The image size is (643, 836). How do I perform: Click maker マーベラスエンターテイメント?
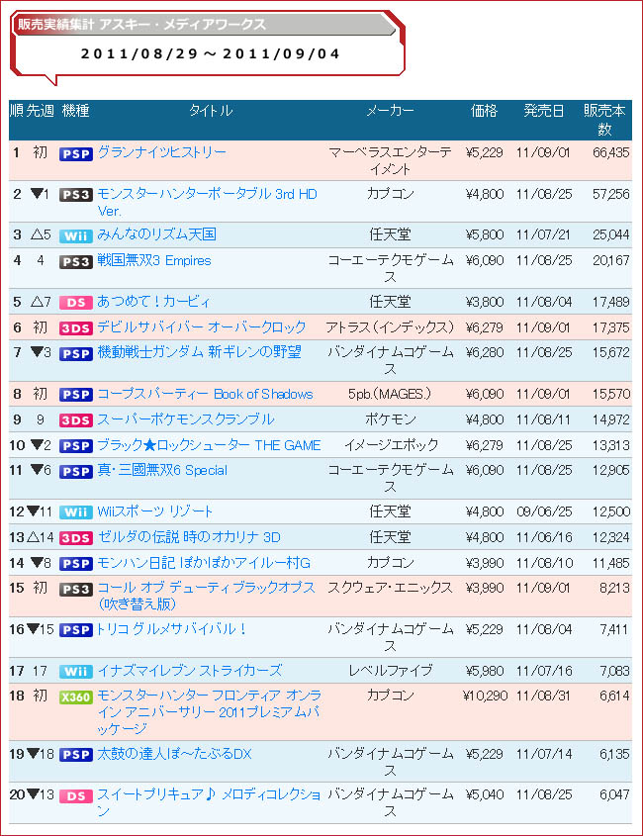(x=390, y=160)
